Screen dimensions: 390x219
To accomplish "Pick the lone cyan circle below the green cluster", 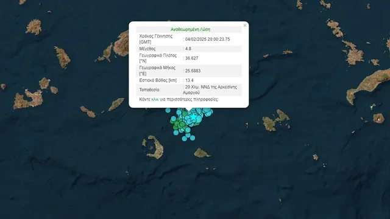I will [x=176, y=133].
